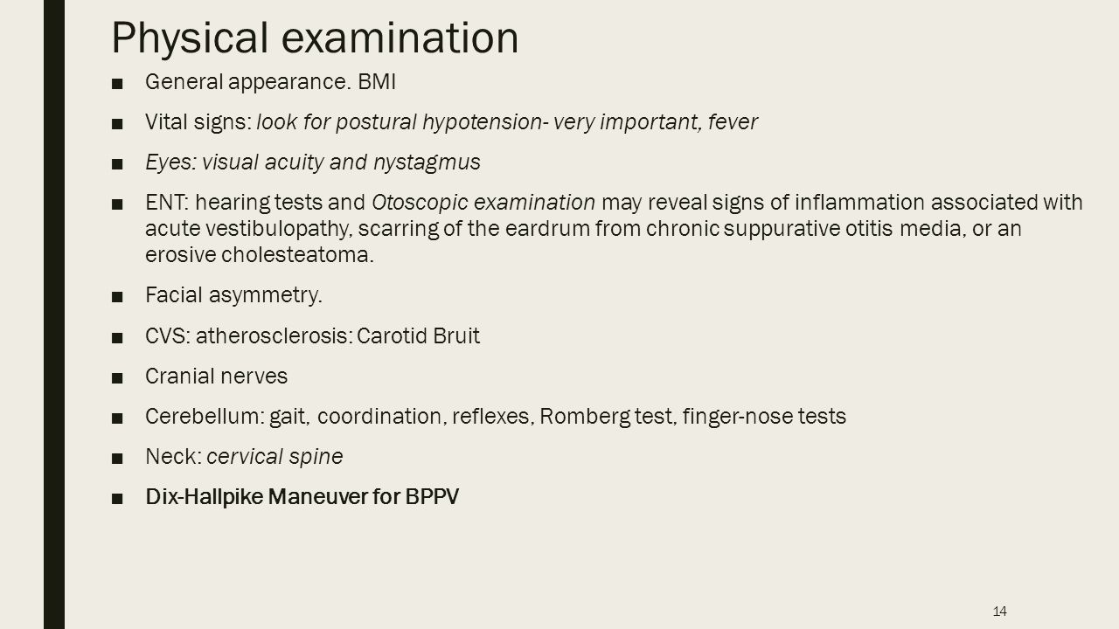This screenshot has width=1119, height=629.
Task: Click the slide number 14
Action: (1000, 611)
